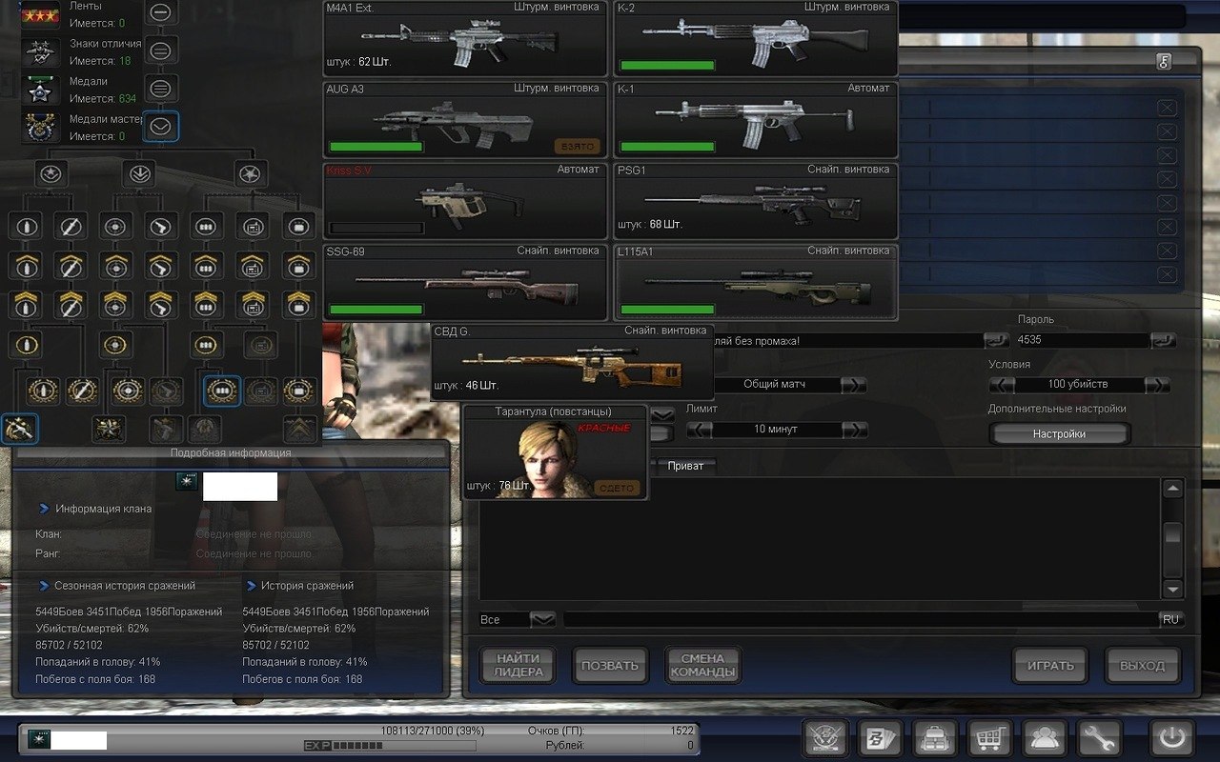Screen dimensions: 1220x762
Task: Expand the История сражений section arrow
Action: tap(252, 586)
